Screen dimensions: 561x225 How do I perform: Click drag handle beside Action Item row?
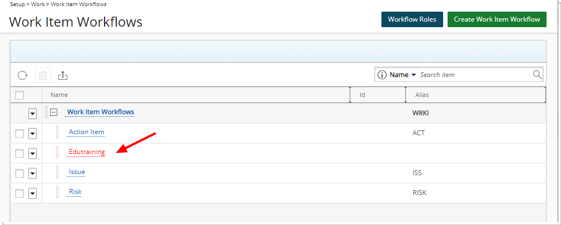tap(57, 132)
